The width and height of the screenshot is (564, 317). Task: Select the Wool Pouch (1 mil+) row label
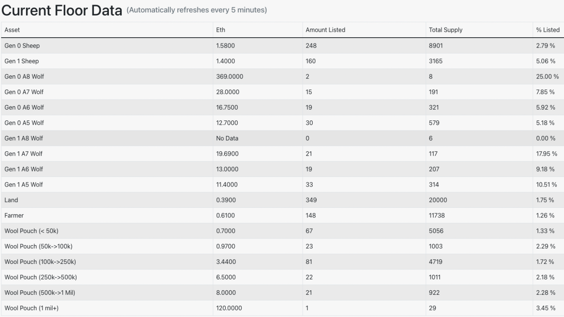click(34, 309)
